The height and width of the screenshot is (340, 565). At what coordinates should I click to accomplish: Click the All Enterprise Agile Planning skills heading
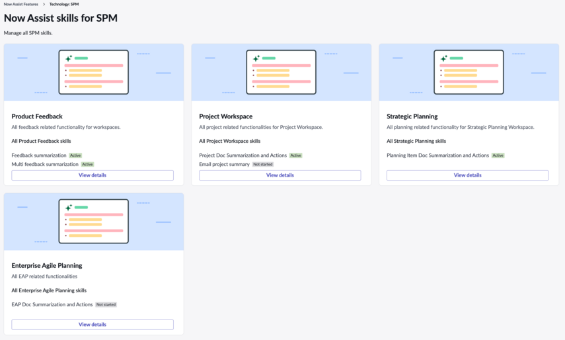coord(49,290)
